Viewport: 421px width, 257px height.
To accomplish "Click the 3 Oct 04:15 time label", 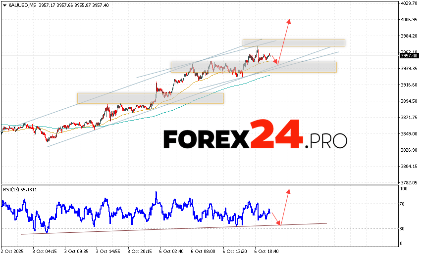I will [45, 251].
